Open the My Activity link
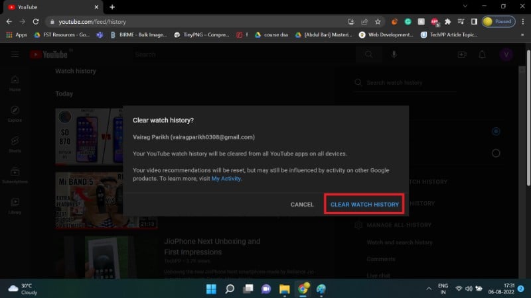The width and height of the screenshot is (531, 298). tap(226, 178)
